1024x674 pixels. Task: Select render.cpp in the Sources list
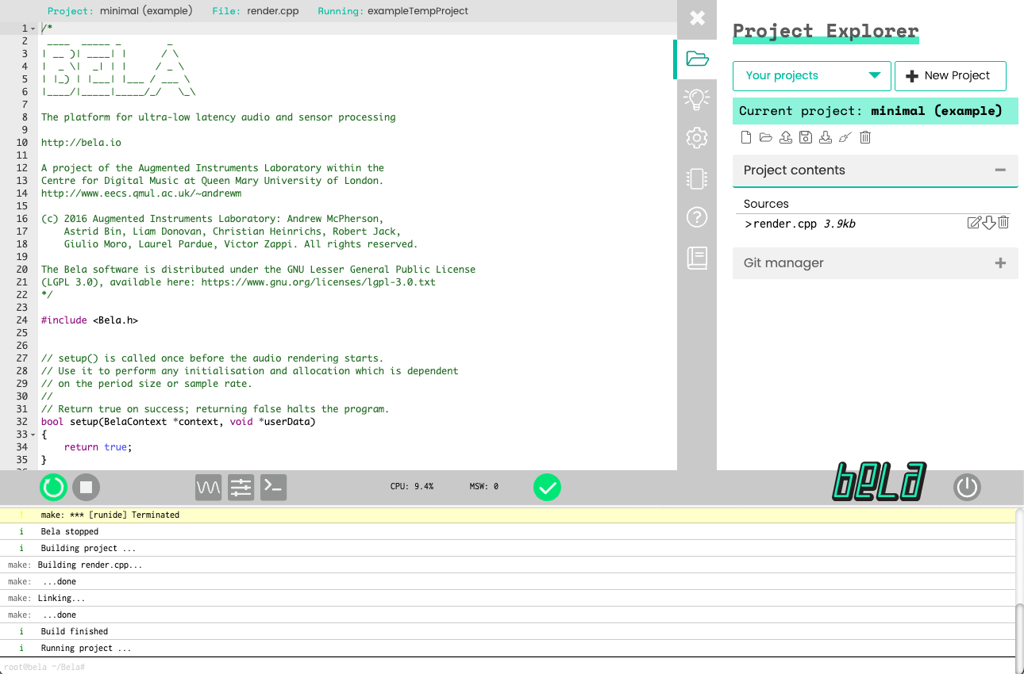pos(784,224)
